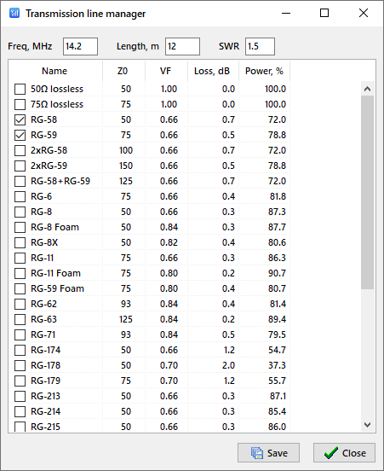Click the RG-213 power value 87.1
Viewport: 384px width, 471px height.
(x=278, y=396)
